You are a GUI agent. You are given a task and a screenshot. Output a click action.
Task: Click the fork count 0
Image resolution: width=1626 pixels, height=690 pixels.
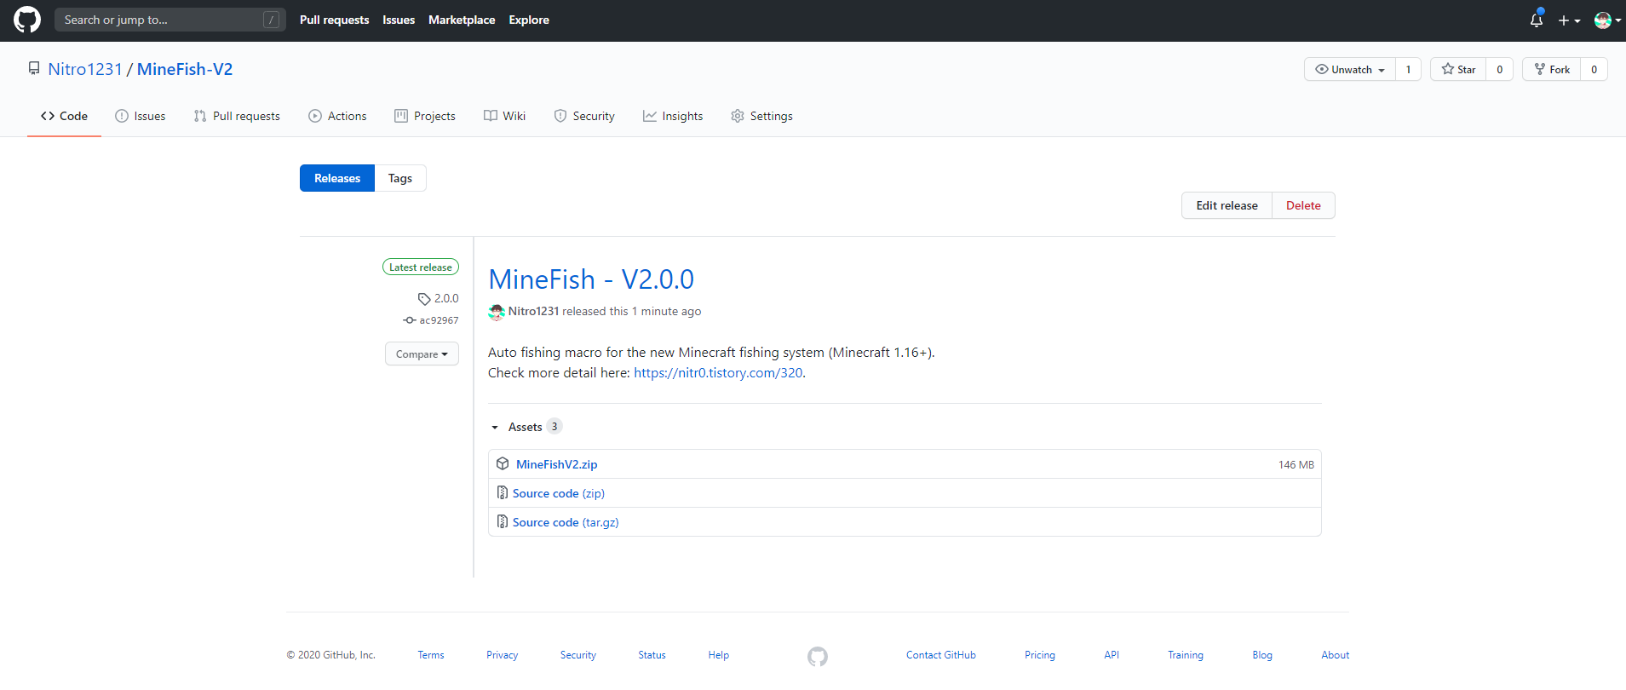[x=1594, y=69]
